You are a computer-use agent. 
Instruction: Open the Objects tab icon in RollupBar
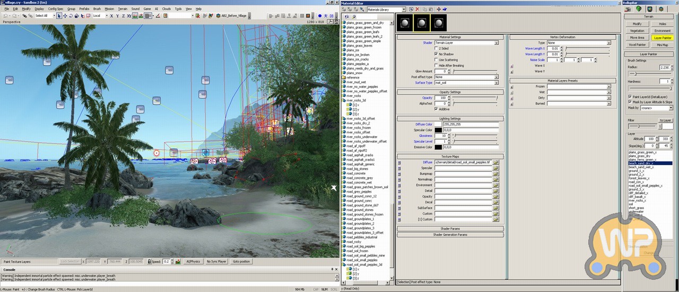pyautogui.click(x=628, y=9)
